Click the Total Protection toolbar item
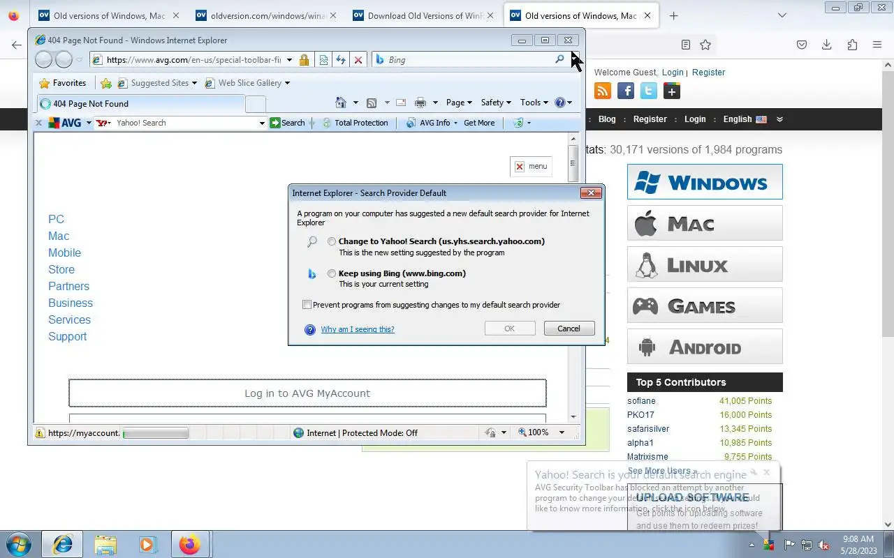The height and width of the screenshot is (558, 894). (355, 123)
